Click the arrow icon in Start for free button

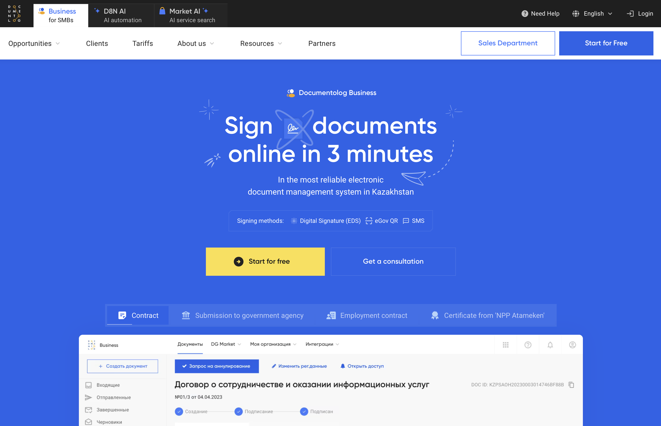(238, 261)
